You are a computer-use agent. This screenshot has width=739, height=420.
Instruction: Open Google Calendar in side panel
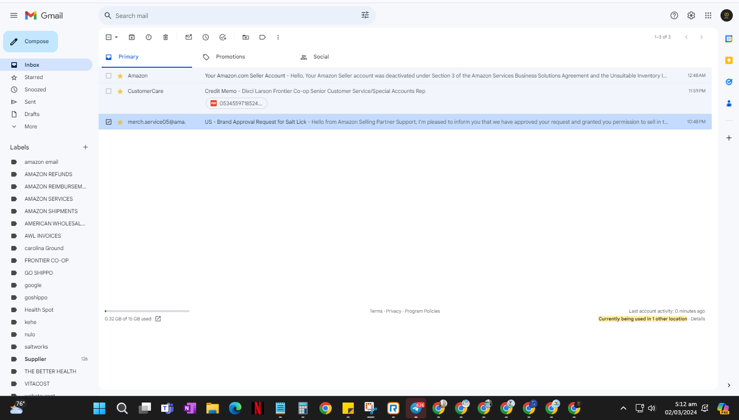pos(729,39)
